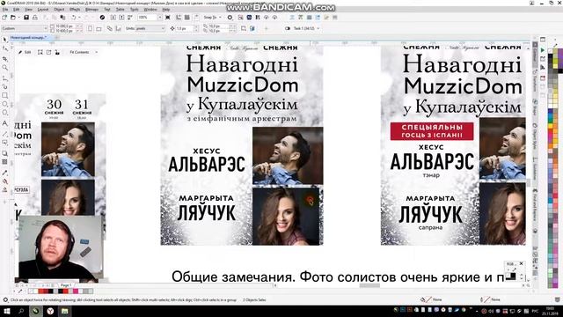The width and height of the screenshot is (563, 317).
Task: Click the fill indicator icon in status bar
Action: pos(423,299)
